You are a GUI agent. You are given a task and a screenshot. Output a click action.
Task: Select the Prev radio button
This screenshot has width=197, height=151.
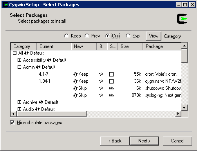(x=87, y=36)
